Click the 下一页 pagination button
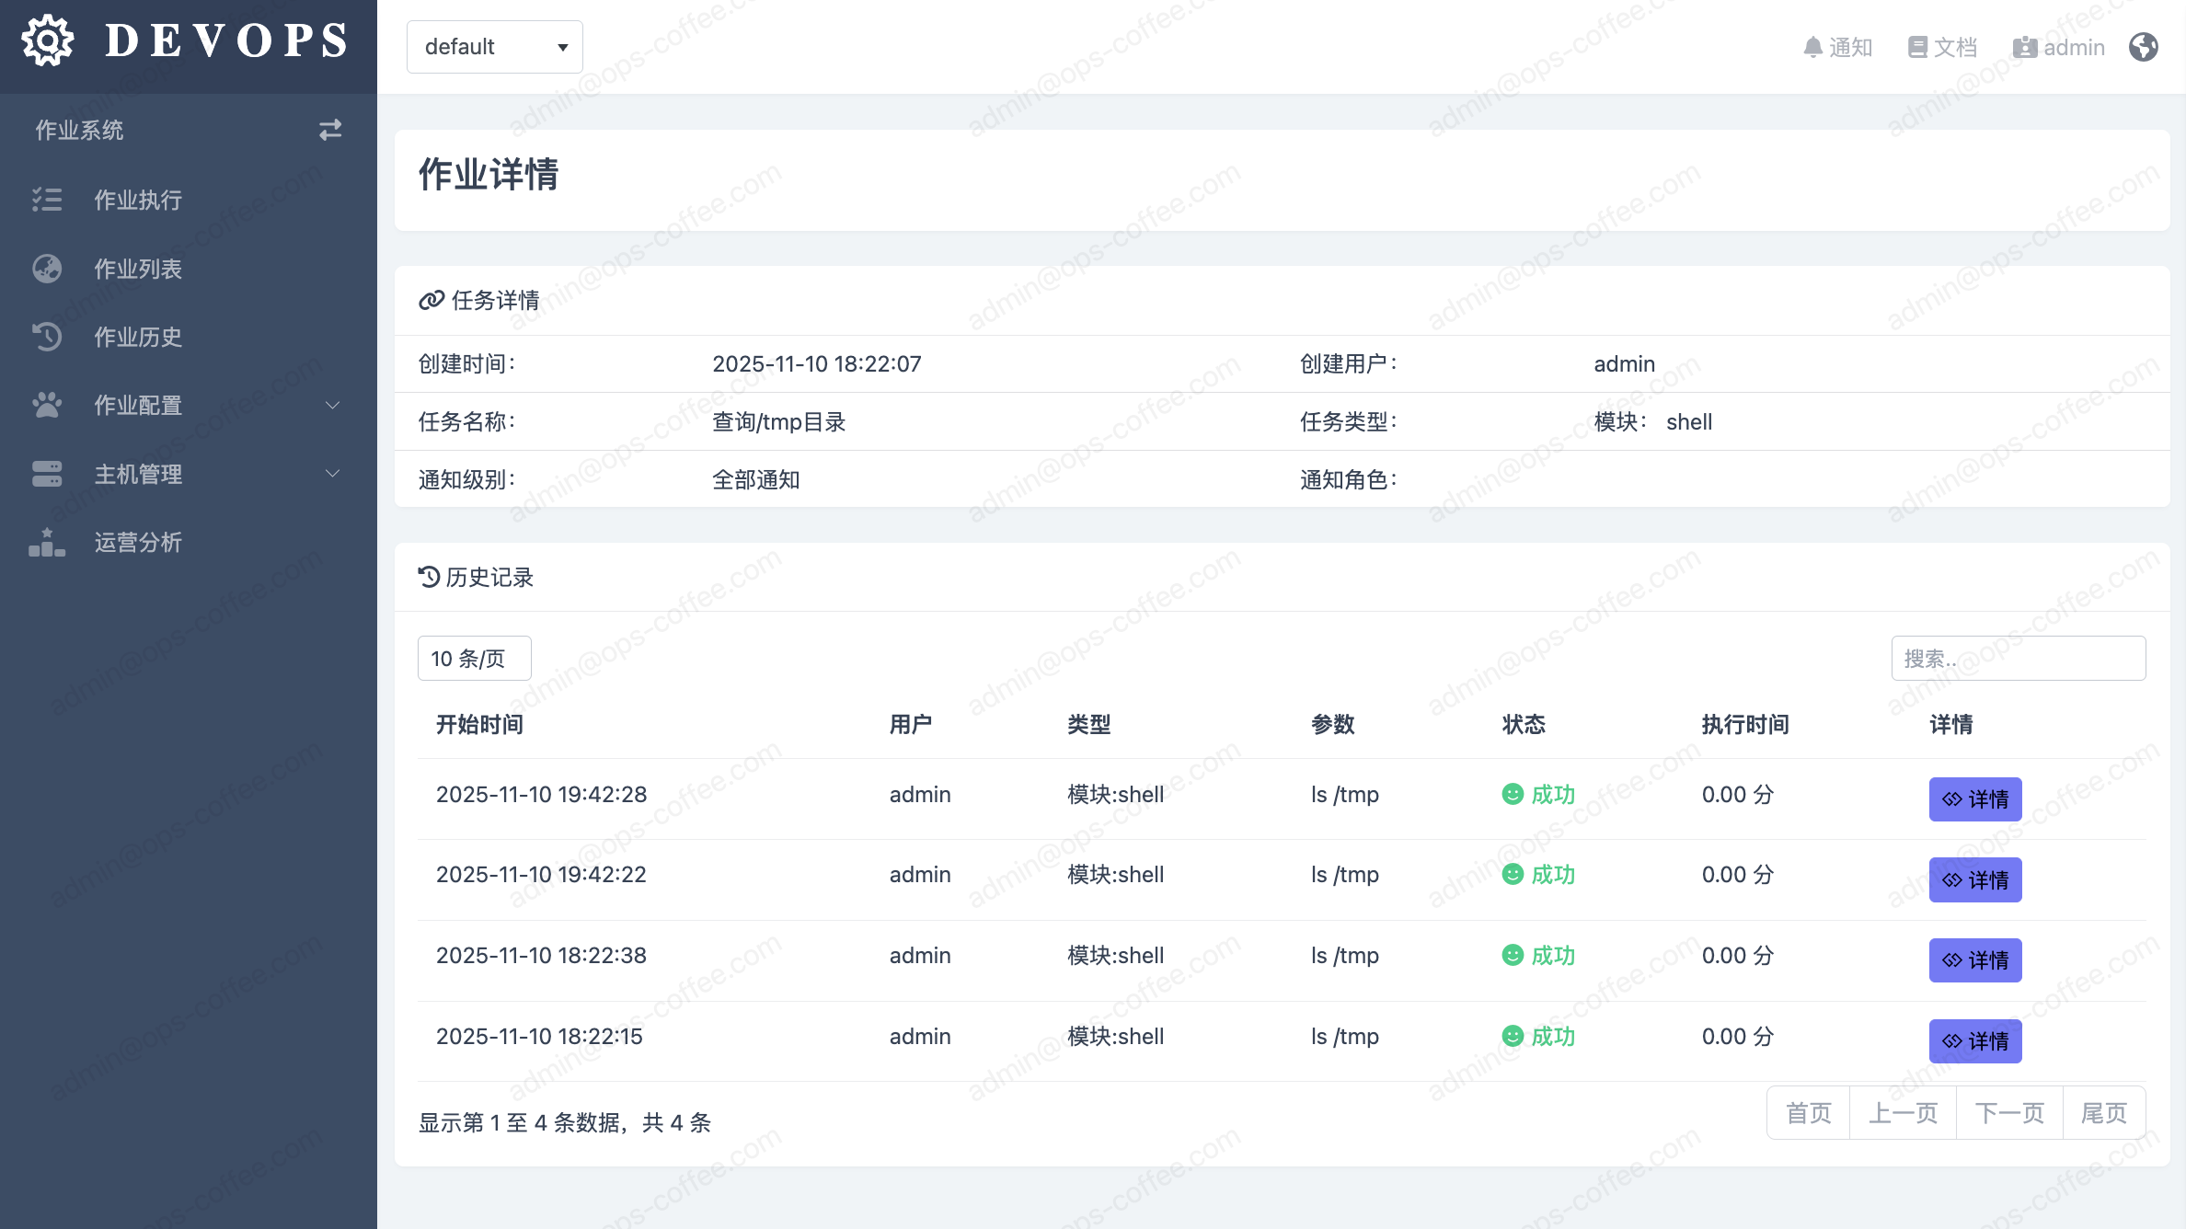 coord(2009,1113)
